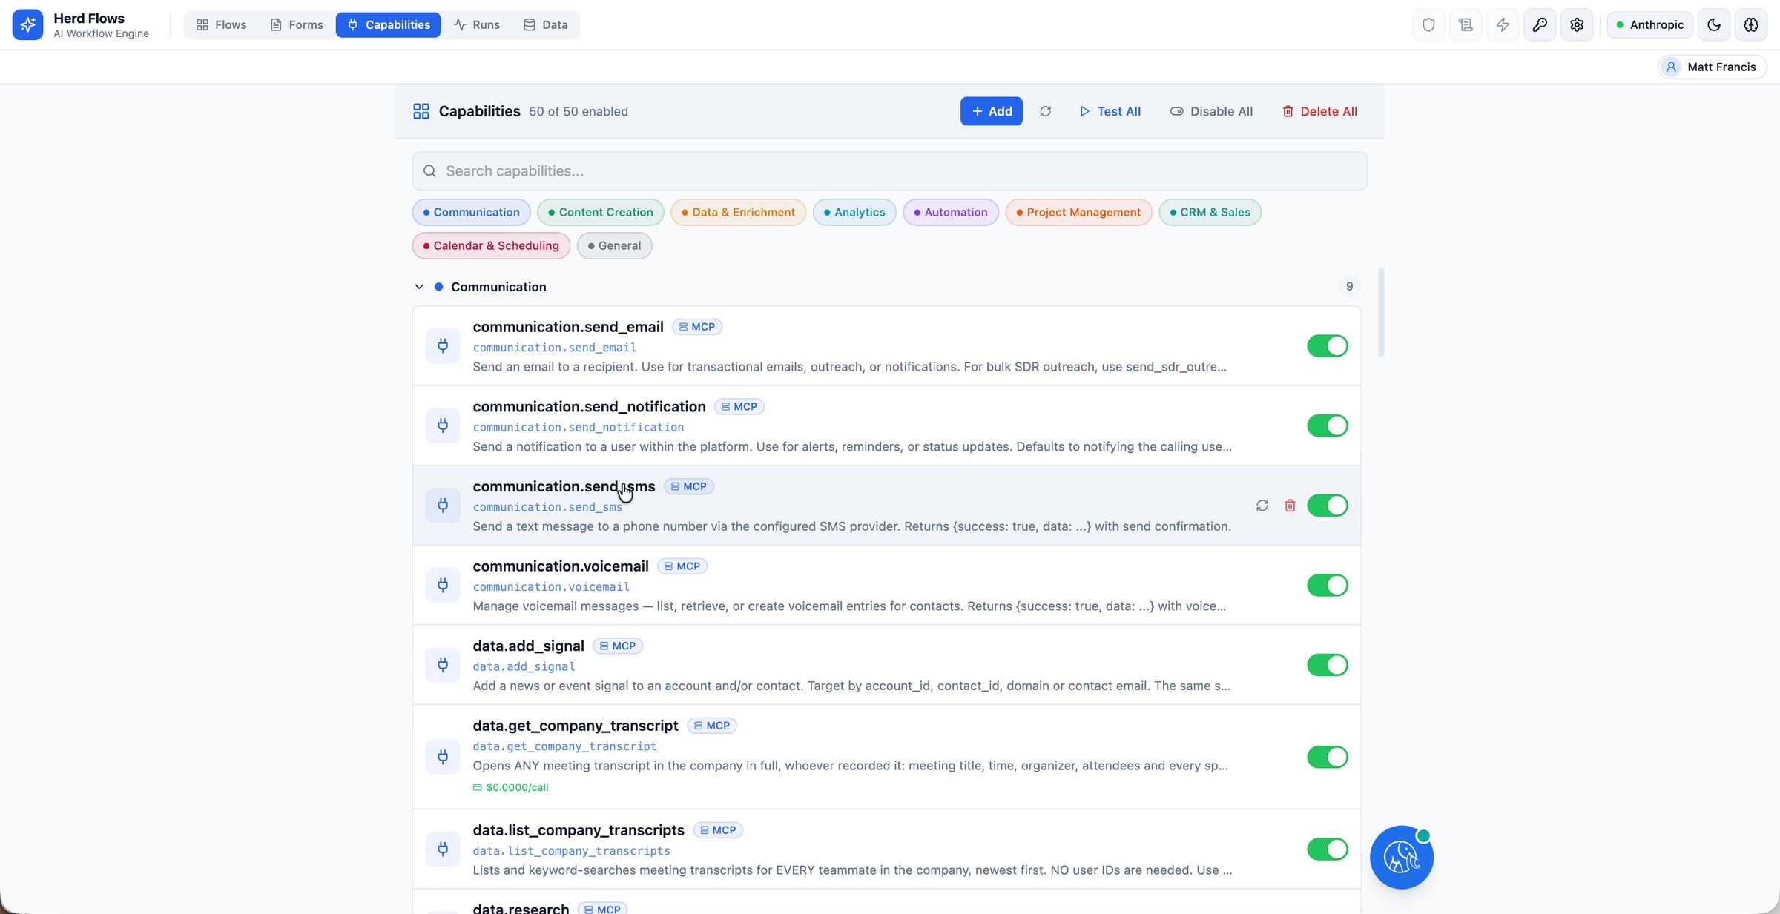Go to the Flows tab
1780x914 pixels.
coord(221,24)
